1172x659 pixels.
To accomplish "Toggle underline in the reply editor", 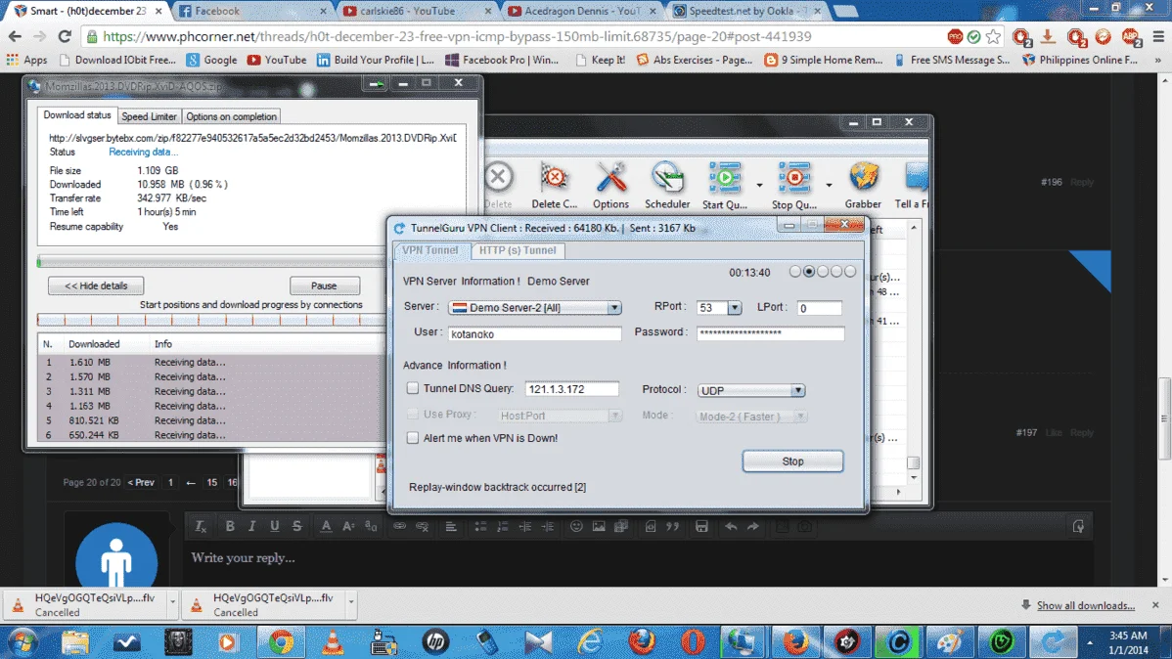I will click(274, 526).
